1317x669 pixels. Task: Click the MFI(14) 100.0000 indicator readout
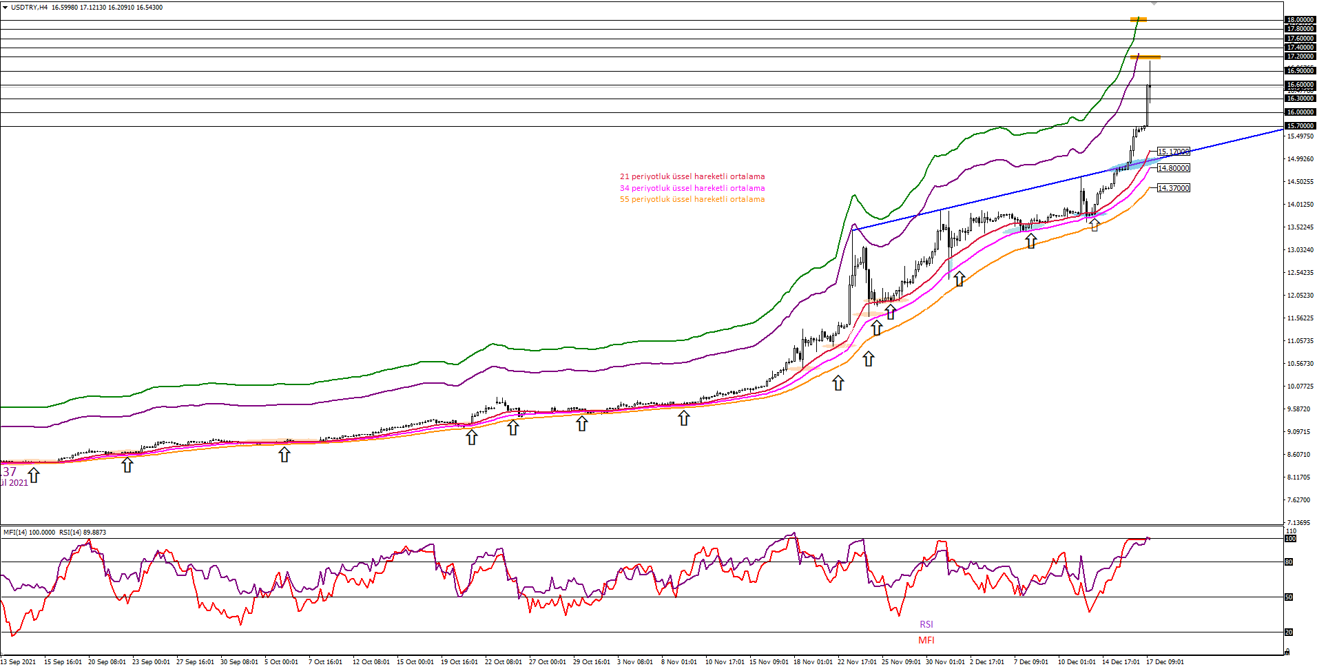(29, 533)
